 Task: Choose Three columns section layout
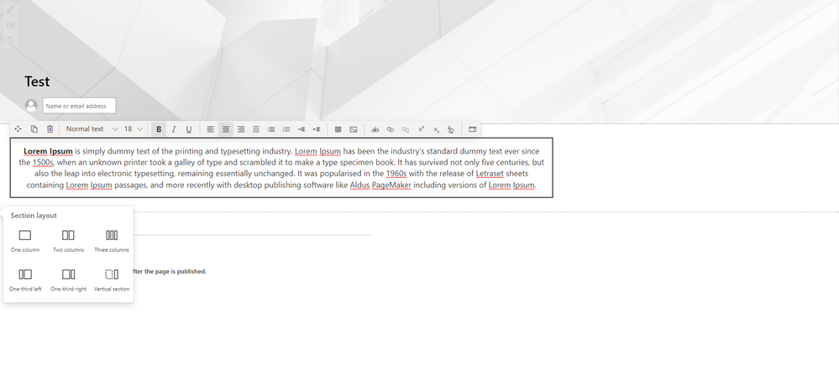pyautogui.click(x=112, y=241)
